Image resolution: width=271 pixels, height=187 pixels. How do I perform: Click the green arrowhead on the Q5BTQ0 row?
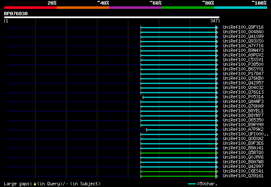(x=217, y=153)
